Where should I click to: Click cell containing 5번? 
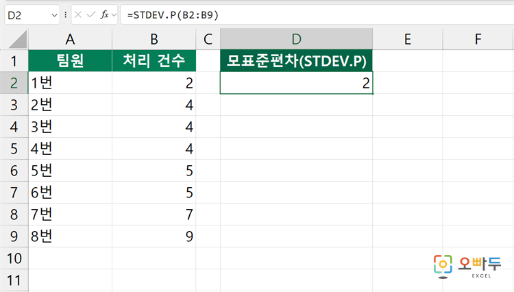pos(70,171)
